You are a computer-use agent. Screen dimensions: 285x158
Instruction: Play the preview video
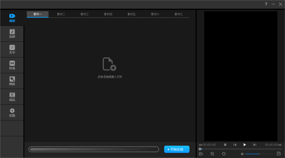click(245, 145)
